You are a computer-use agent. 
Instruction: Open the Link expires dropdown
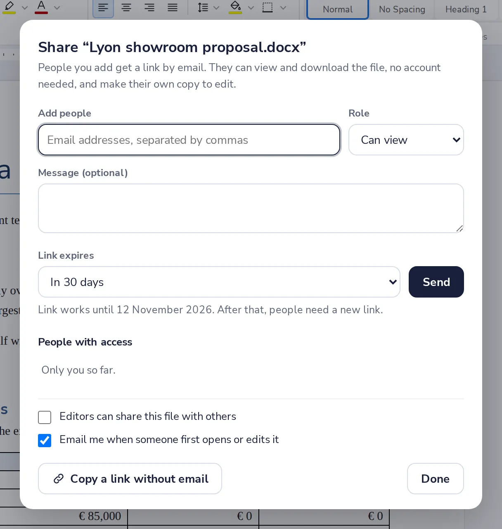click(x=219, y=282)
